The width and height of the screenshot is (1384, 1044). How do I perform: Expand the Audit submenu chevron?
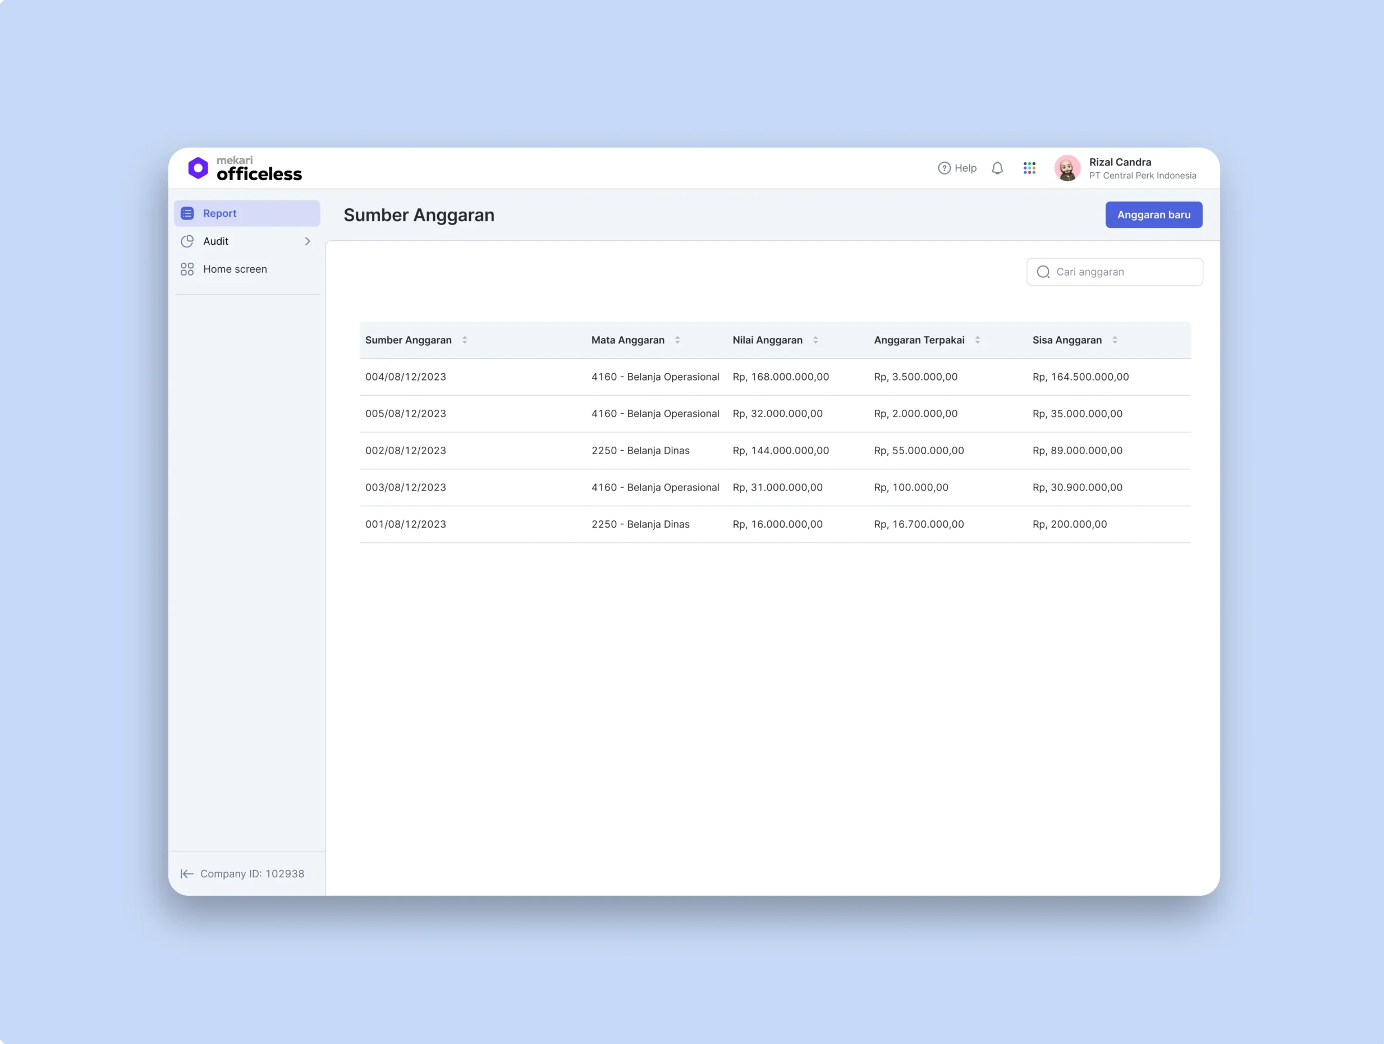307,241
